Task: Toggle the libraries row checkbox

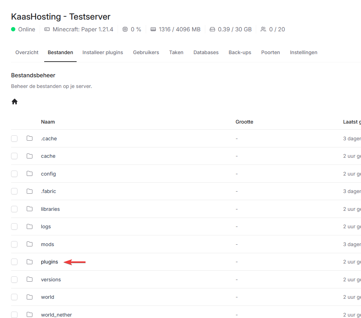Action: pos(14,209)
